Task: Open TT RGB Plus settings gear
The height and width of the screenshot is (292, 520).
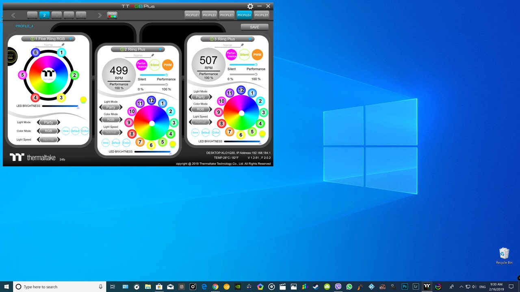Action: click(250, 6)
